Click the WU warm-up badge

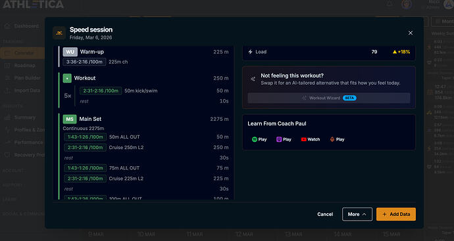pyautogui.click(x=70, y=52)
